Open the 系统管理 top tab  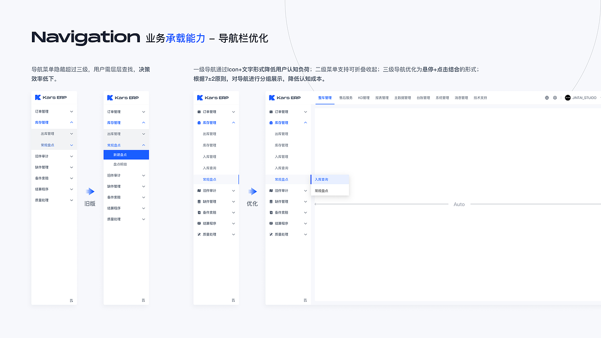coord(442,98)
